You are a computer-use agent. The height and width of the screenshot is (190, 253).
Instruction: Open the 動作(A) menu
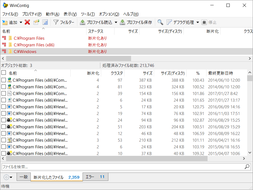pyautogui.click(x=53, y=14)
